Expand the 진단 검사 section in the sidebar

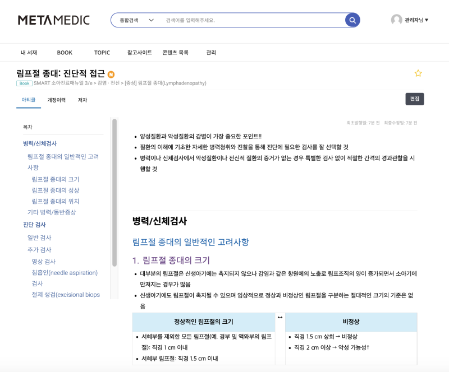tap(34, 225)
